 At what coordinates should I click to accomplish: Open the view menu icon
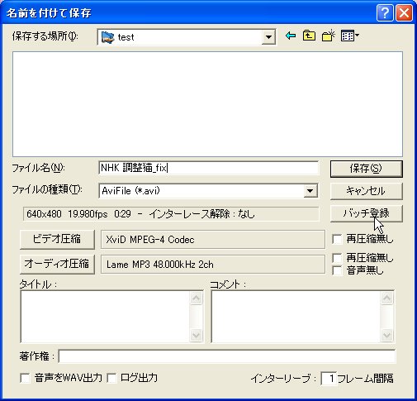coord(350,36)
